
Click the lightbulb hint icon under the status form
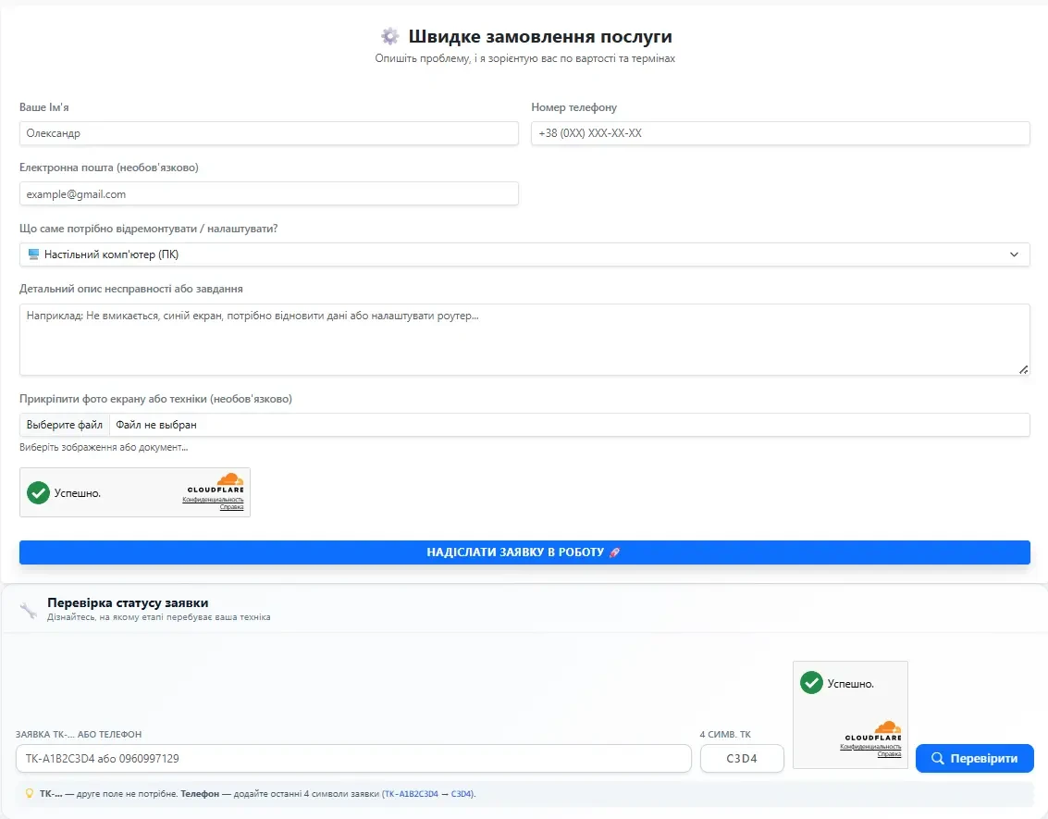tap(29, 794)
